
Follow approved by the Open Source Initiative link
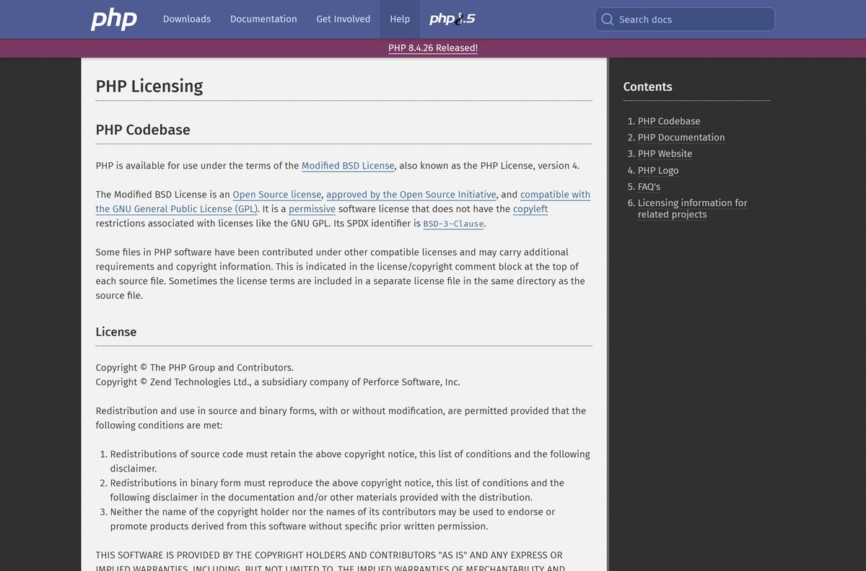pyautogui.click(x=411, y=195)
